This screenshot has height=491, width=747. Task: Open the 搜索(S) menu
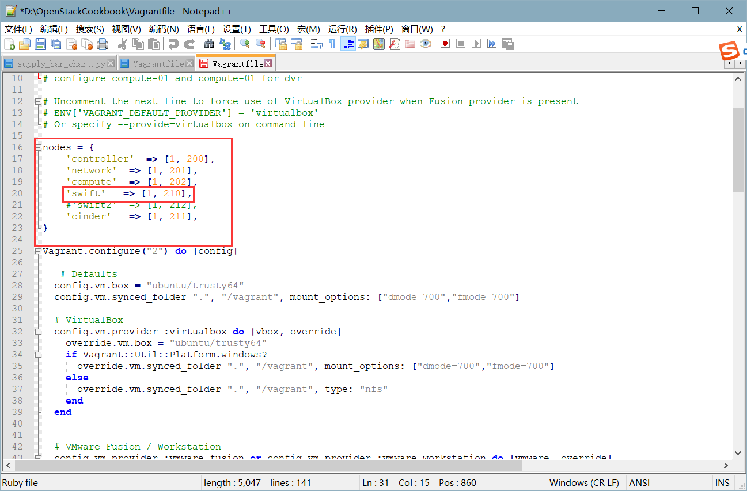tap(90, 29)
